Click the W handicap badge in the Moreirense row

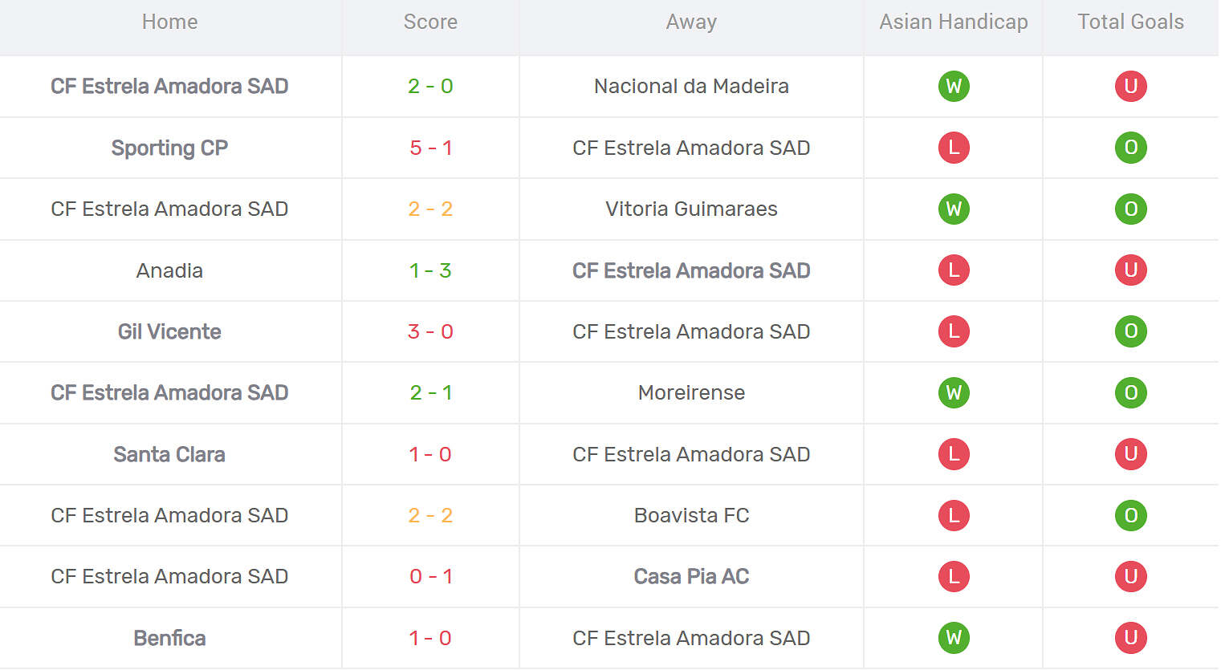click(954, 392)
